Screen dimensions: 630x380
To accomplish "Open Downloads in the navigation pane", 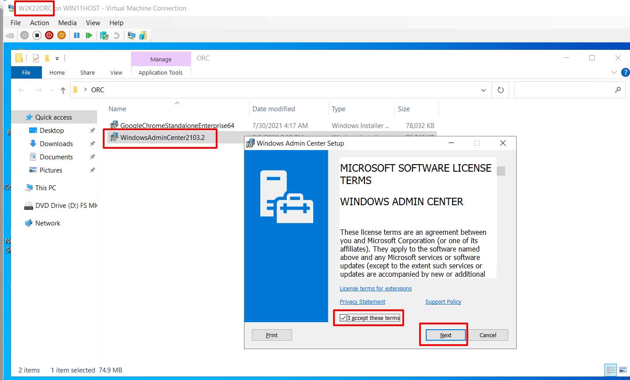I will (x=56, y=144).
